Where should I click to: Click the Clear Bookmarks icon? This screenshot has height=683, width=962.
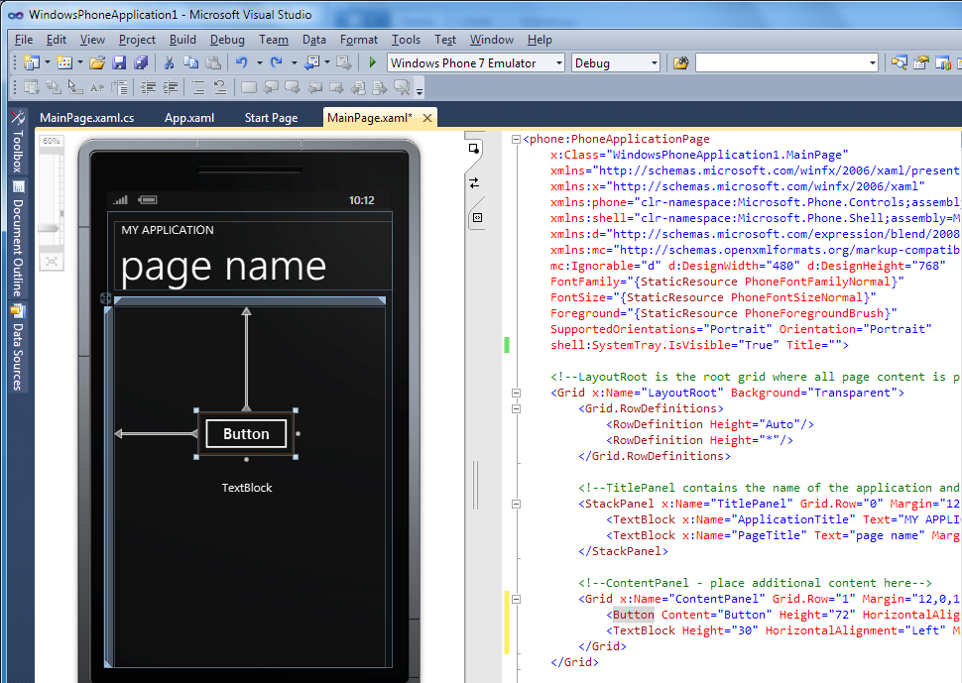(x=403, y=87)
